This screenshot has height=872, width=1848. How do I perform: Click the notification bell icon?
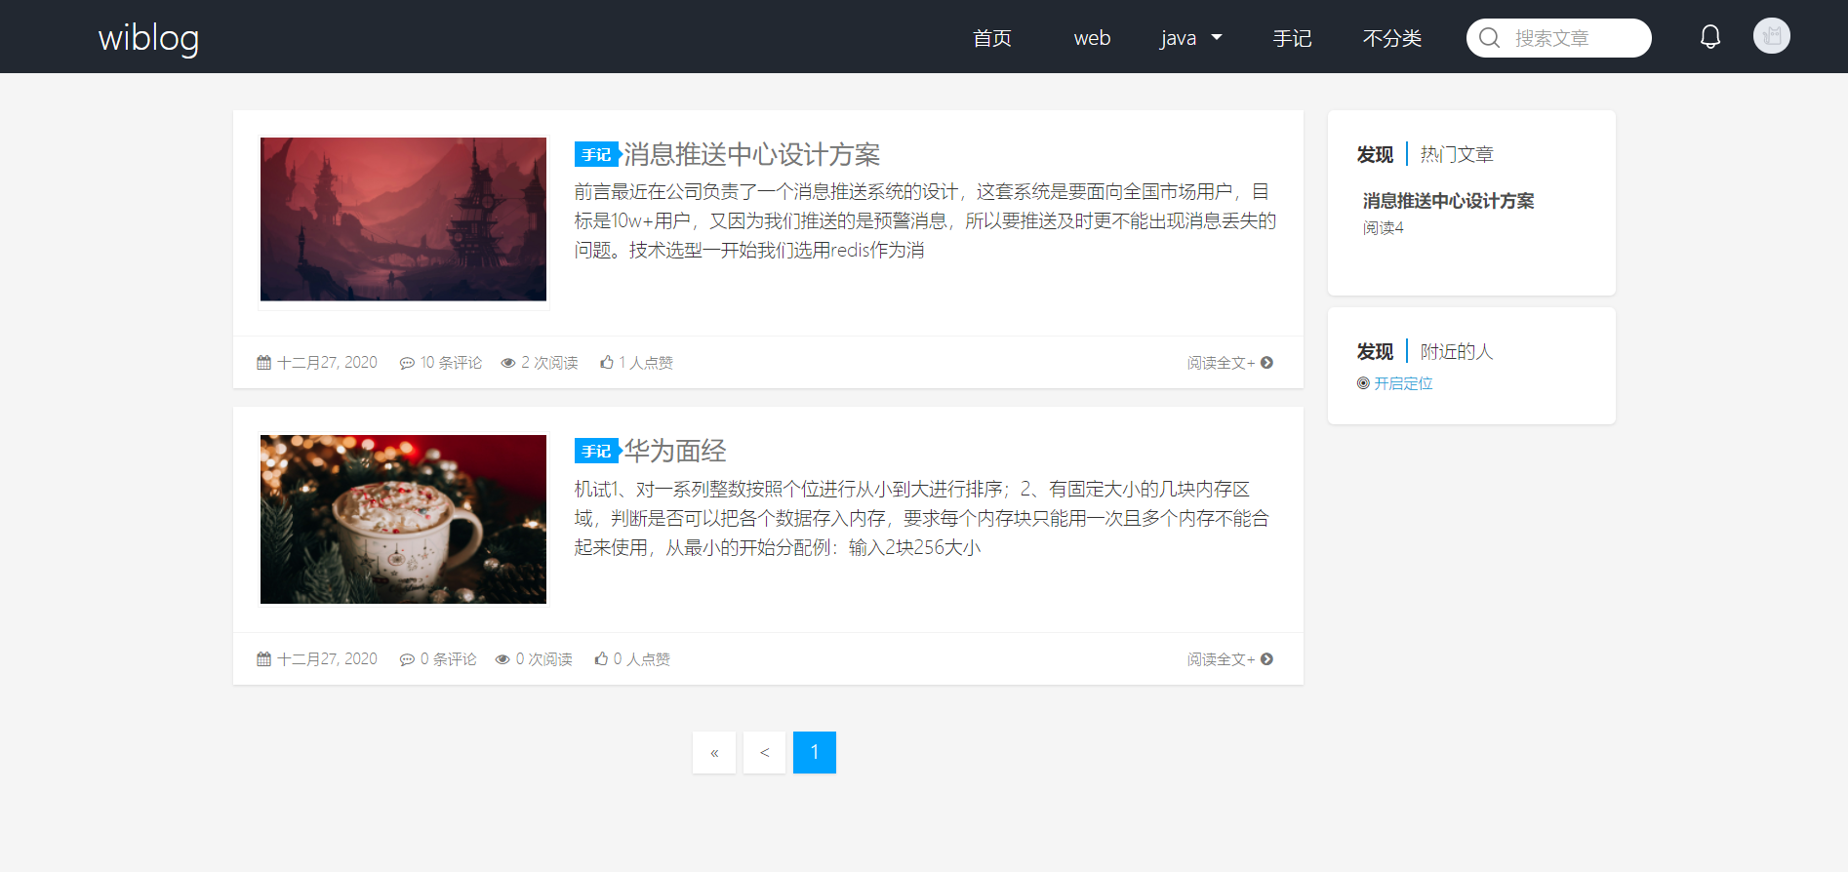(1709, 37)
